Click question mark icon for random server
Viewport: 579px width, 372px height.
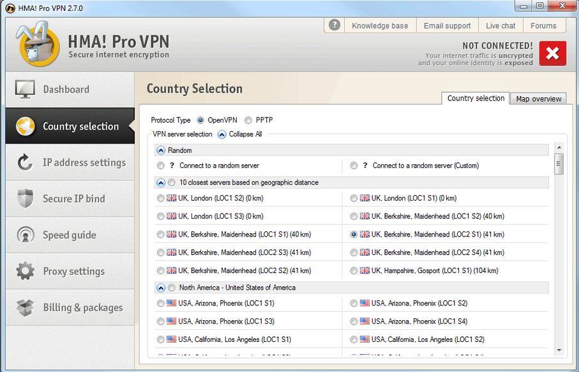172,166
